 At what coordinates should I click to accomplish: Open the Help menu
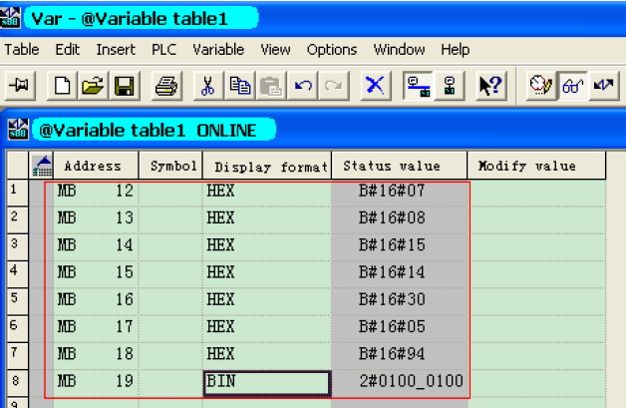pyautogui.click(x=456, y=50)
